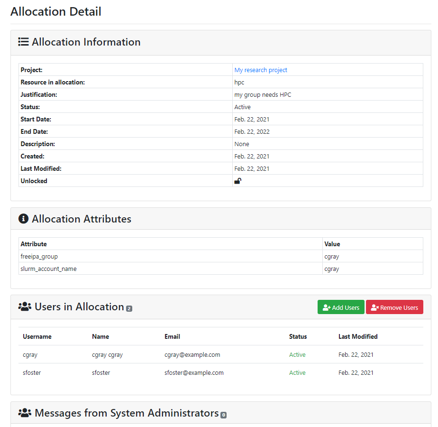Click the users group icon beside Users in Allocation

(25, 307)
